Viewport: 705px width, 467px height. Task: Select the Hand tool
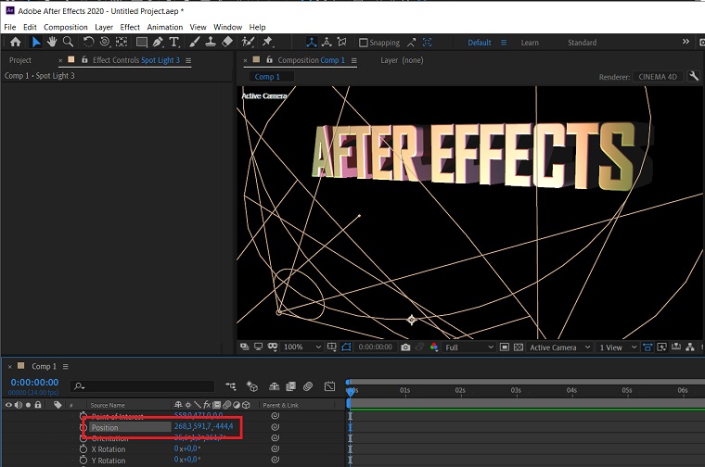[52, 42]
